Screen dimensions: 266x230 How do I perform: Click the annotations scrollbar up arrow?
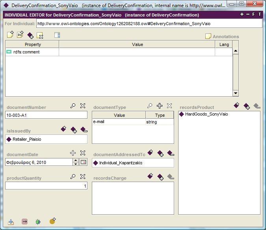coord(236,51)
